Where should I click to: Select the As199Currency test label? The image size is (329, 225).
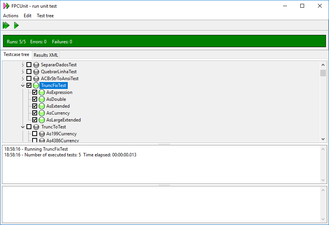pos(62,134)
